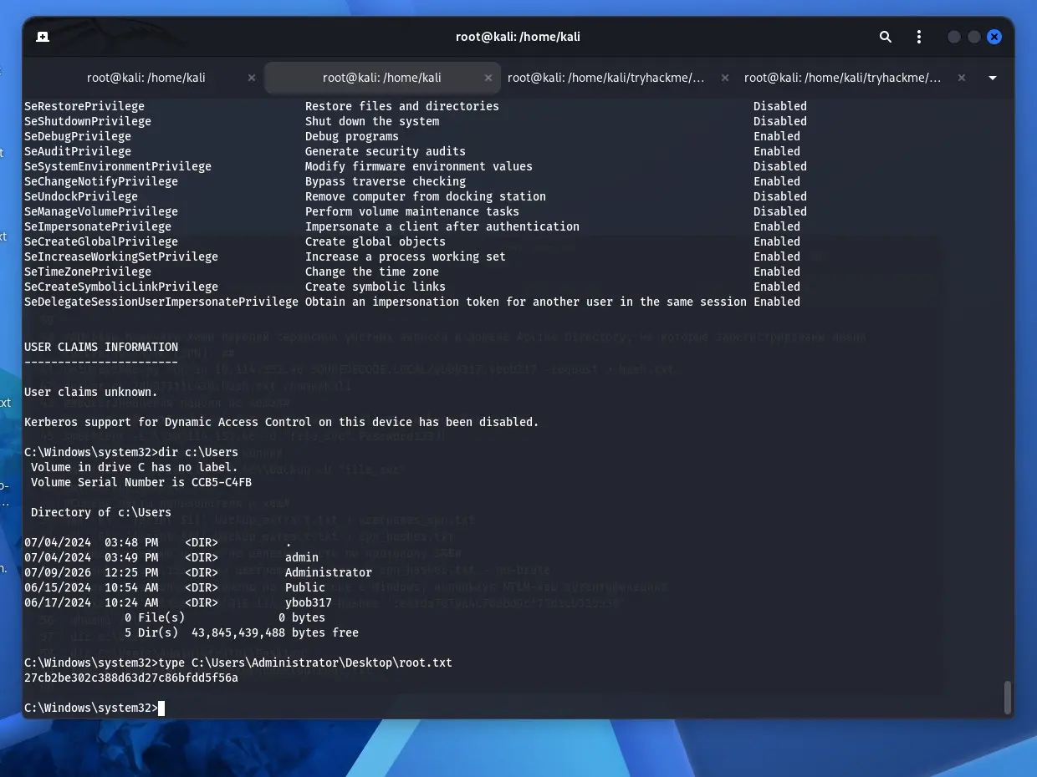Switch to the fourth tryhackme terminal tab

coord(843,78)
